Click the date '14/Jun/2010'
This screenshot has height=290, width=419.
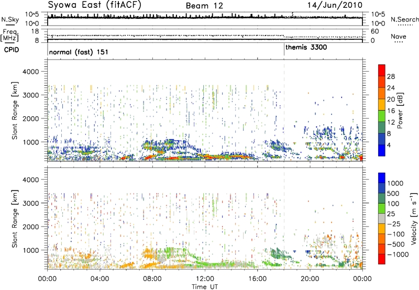tap(335, 5)
